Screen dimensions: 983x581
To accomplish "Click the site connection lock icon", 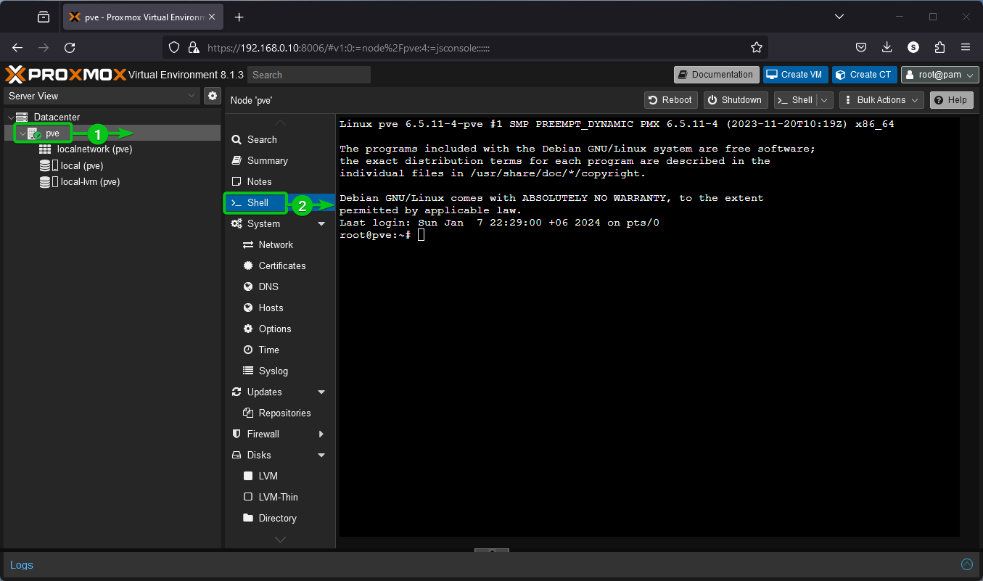I will coord(194,47).
